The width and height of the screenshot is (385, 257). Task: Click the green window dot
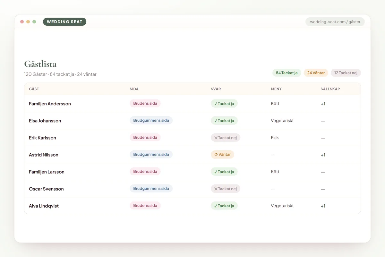click(34, 22)
